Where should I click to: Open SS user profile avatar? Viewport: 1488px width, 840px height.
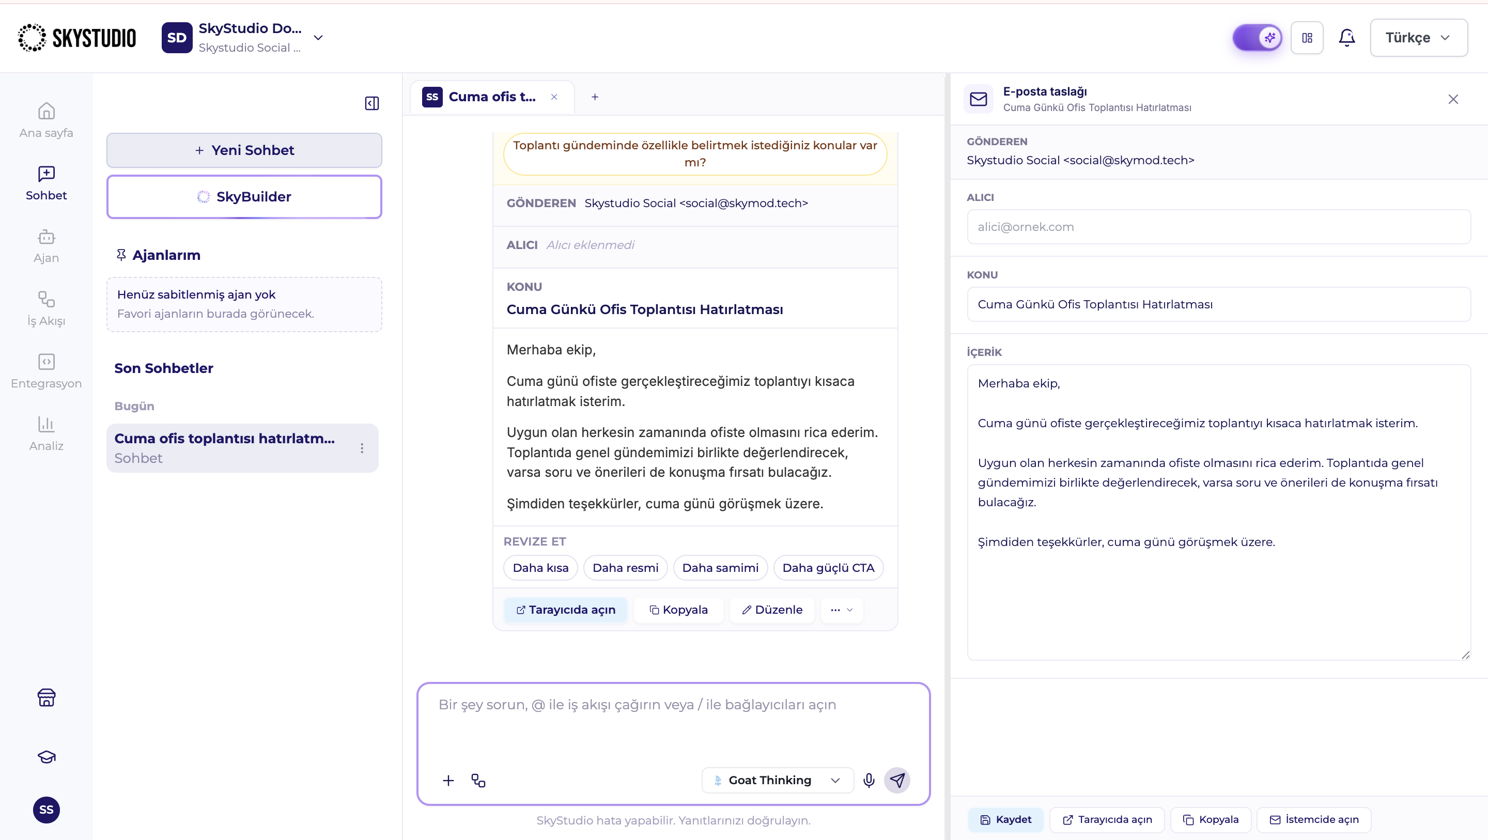pyautogui.click(x=46, y=810)
